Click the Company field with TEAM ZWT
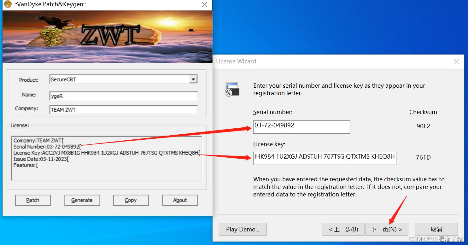The image size is (468, 245). [124, 109]
